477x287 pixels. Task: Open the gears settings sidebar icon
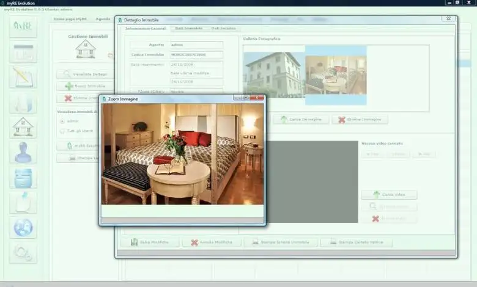point(23,252)
